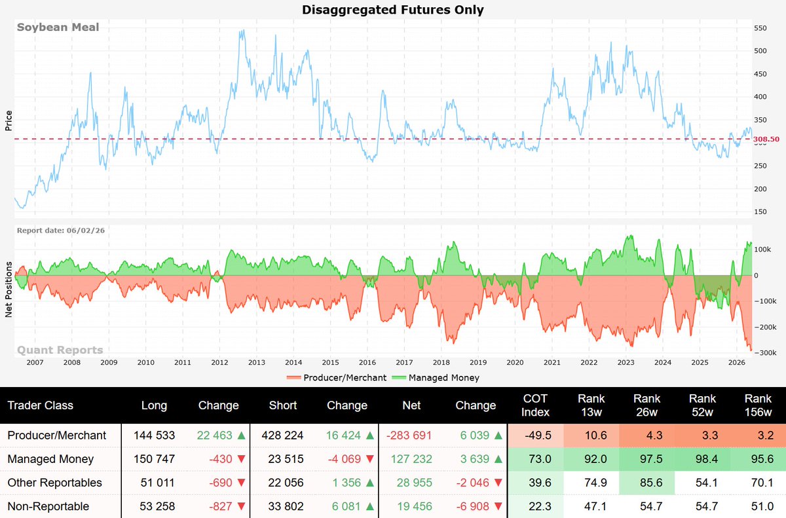This screenshot has width=786, height=518.
Task: Click Rank 13w cell showing 10.6
Action: (591, 435)
